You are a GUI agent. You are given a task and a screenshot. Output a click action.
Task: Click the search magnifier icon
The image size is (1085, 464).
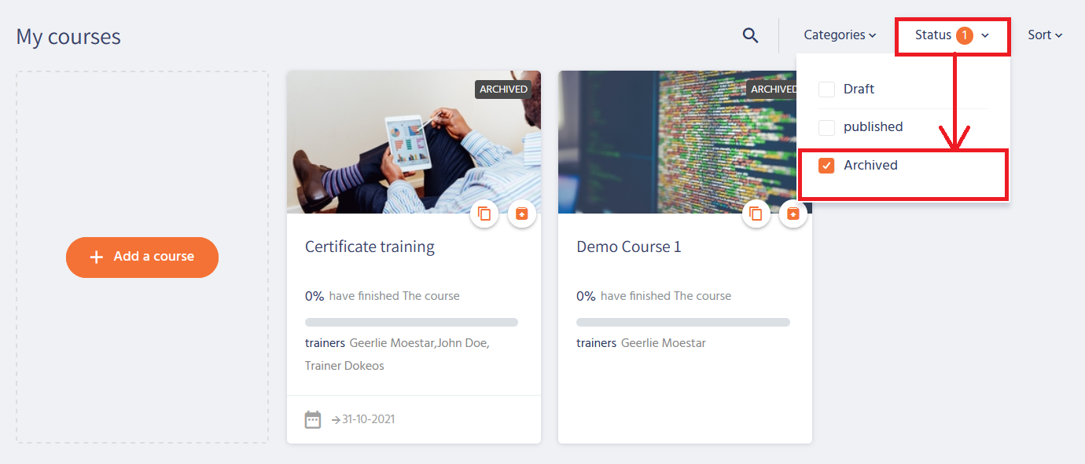click(x=751, y=35)
